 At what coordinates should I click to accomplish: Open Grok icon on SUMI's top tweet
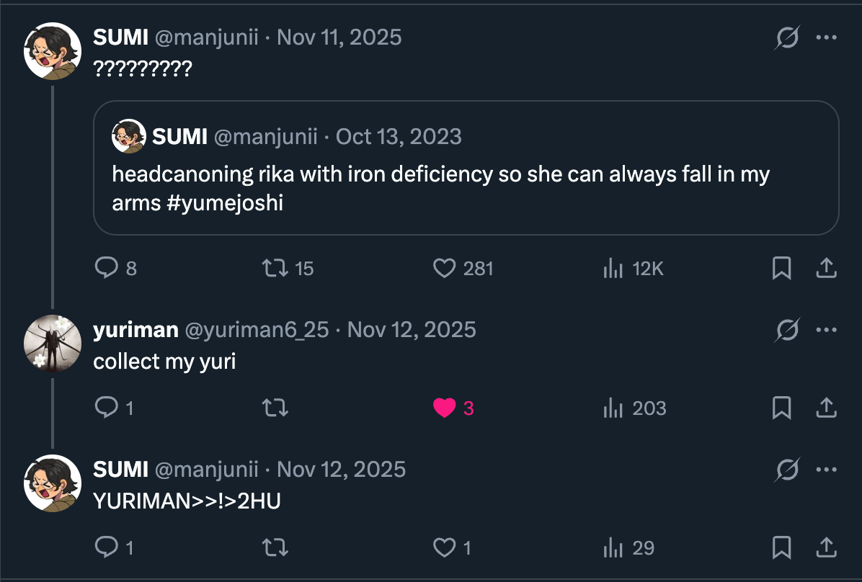786,37
